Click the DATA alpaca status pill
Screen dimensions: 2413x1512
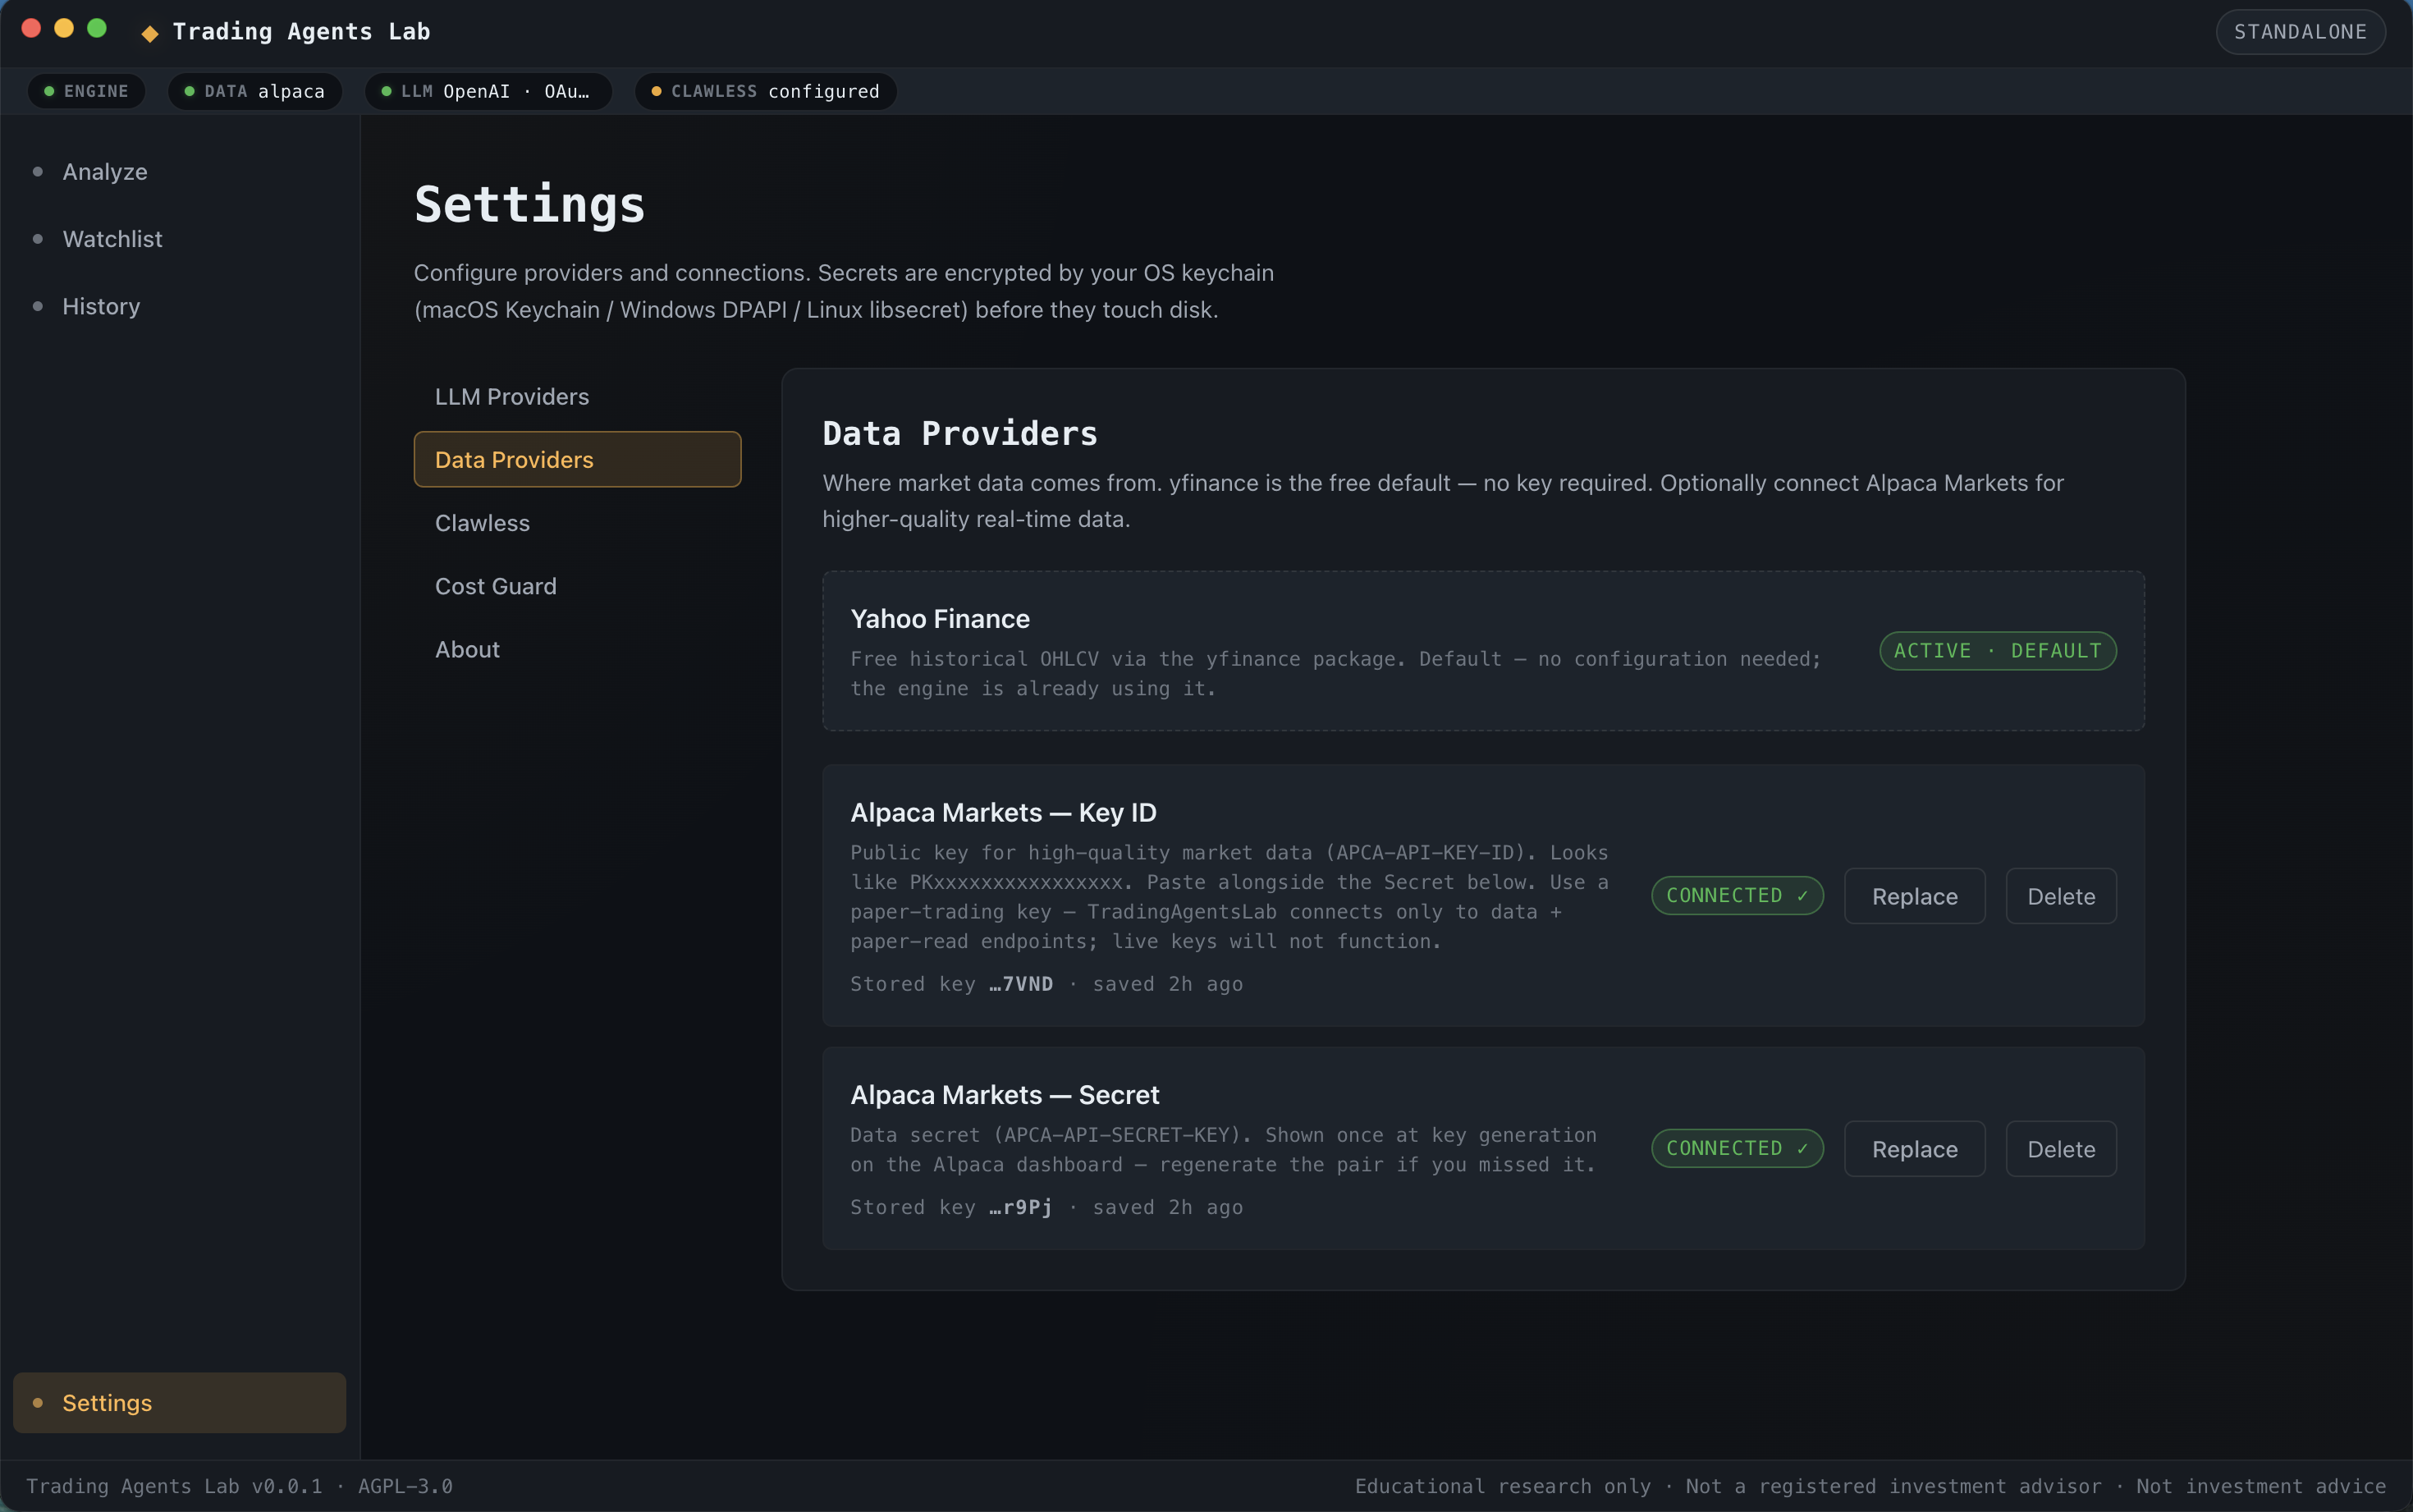point(255,91)
